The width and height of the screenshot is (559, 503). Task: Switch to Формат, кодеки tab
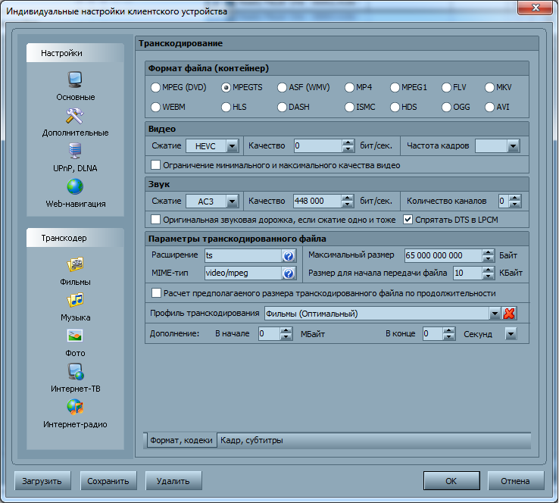pyautogui.click(x=180, y=440)
